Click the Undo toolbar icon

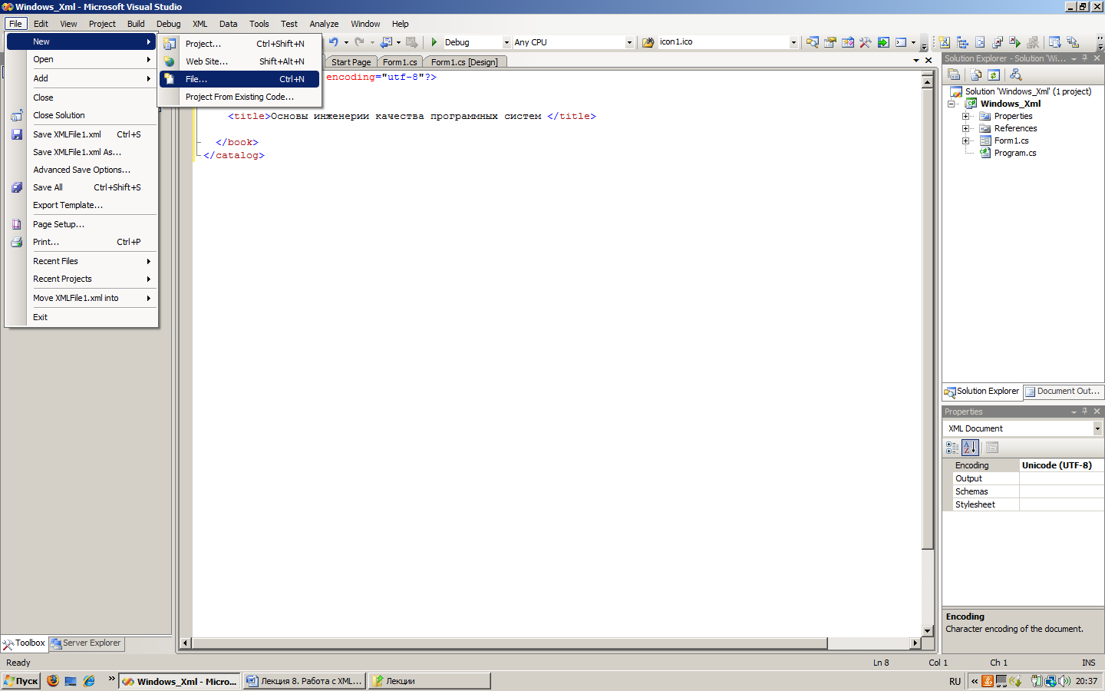coord(334,42)
